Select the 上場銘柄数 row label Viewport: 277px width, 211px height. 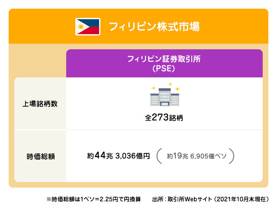tap(40, 104)
